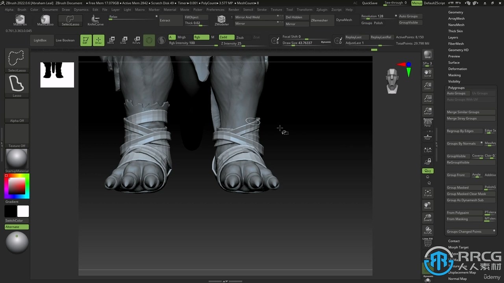
Task: Select the SelectLasso brush on the top shelf
Action: pyautogui.click(x=70, y=20)
